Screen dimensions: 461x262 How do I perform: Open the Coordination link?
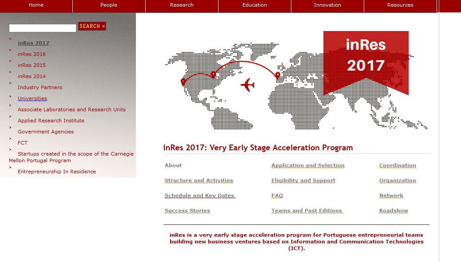[x=397, y=165]
